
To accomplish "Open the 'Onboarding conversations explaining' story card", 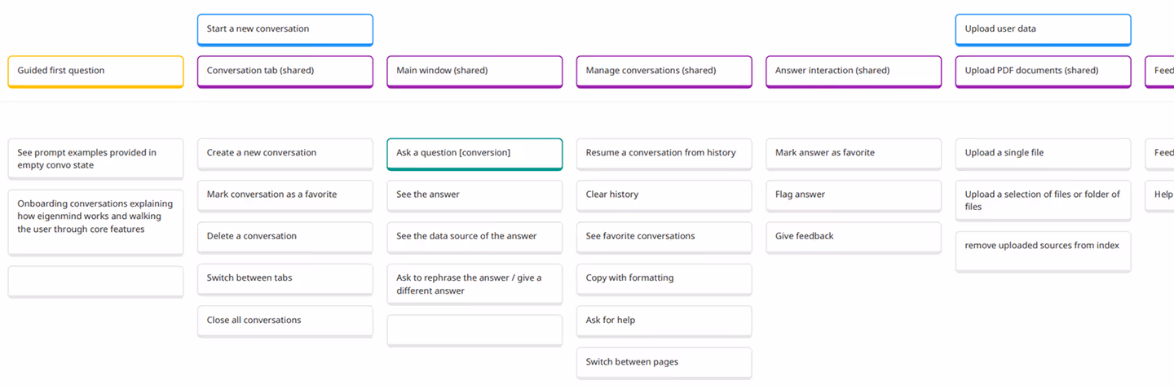I will tap(95, 222).
